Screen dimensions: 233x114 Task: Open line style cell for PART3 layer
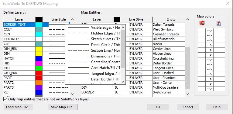coord(56,87)
